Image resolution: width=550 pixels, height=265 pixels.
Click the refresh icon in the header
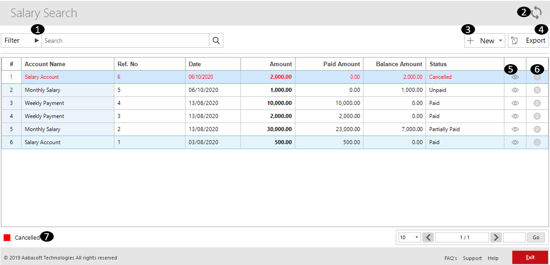pyautogui.click(x=537, y=12)
